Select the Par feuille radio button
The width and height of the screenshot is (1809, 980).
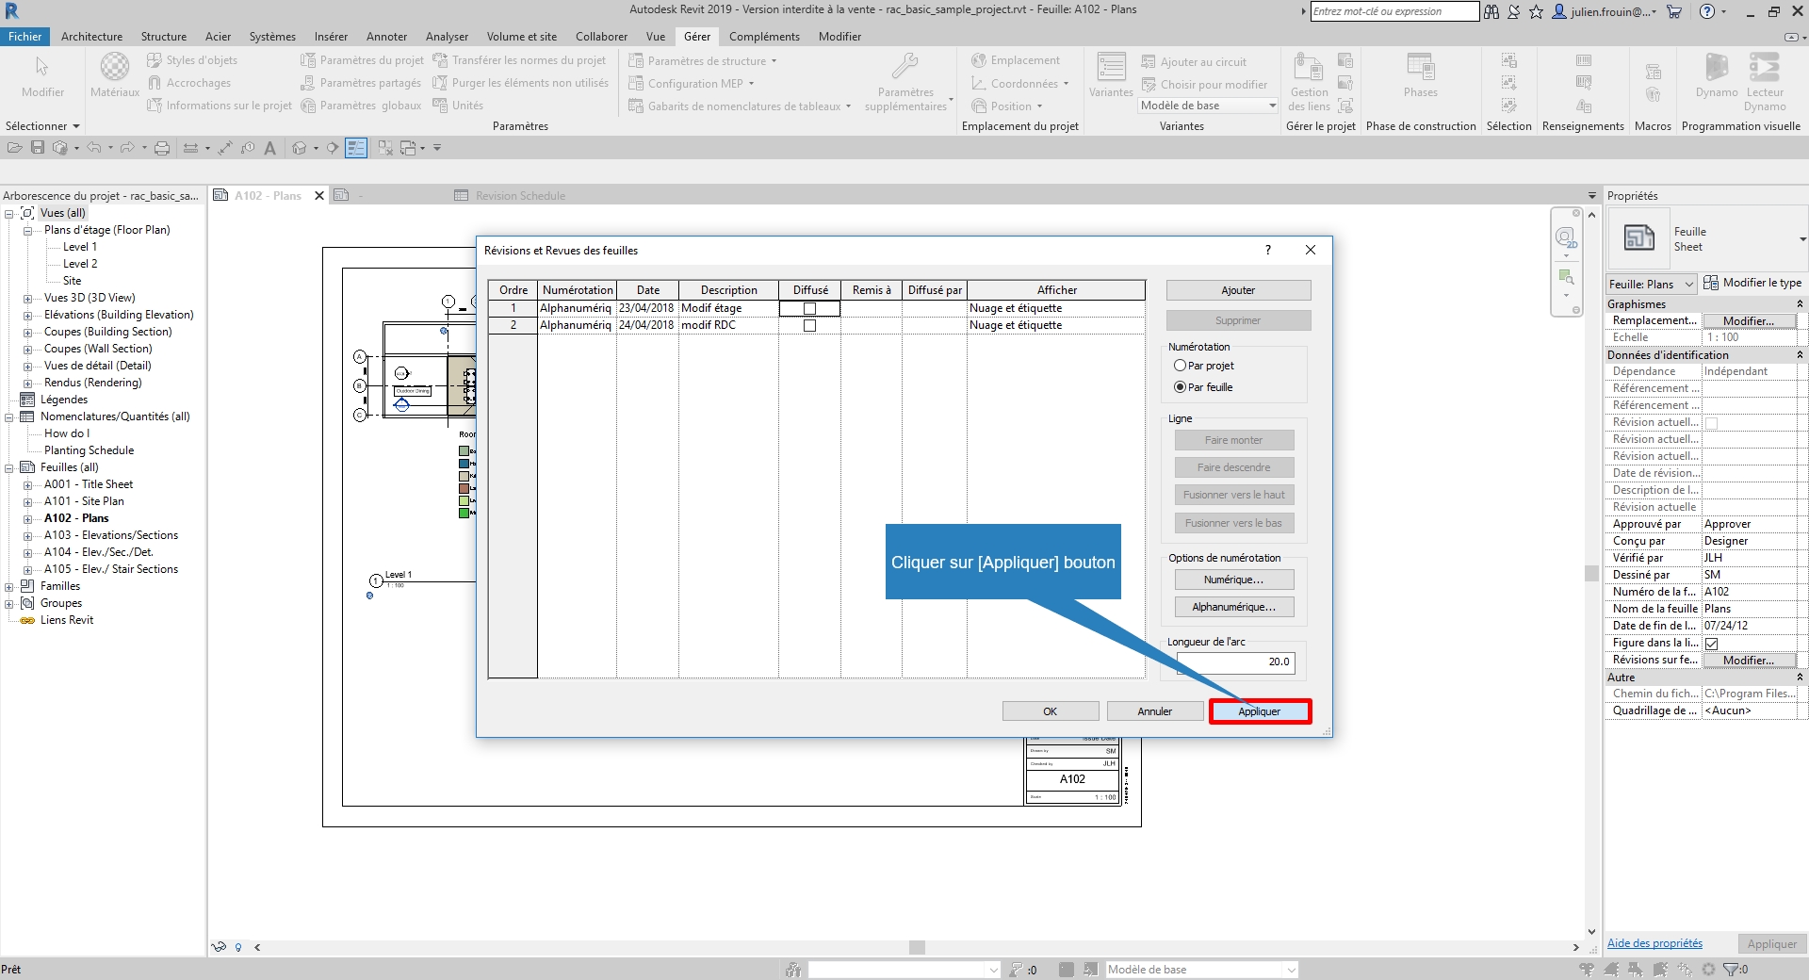[x=1180, y=387]
